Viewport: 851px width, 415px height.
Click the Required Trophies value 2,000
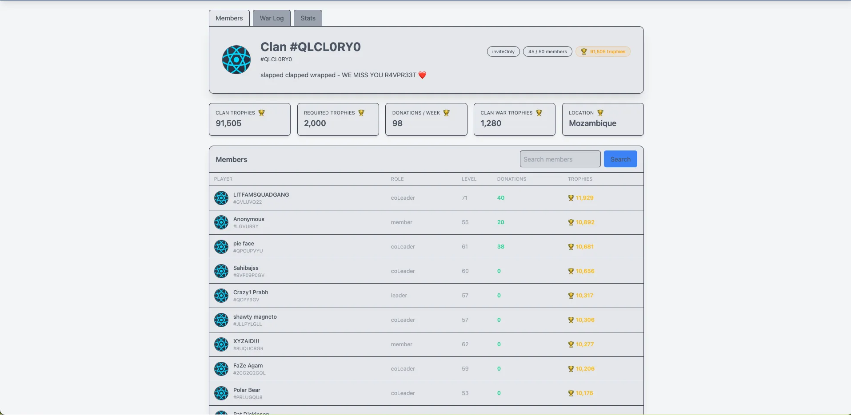tap(315, 123)
